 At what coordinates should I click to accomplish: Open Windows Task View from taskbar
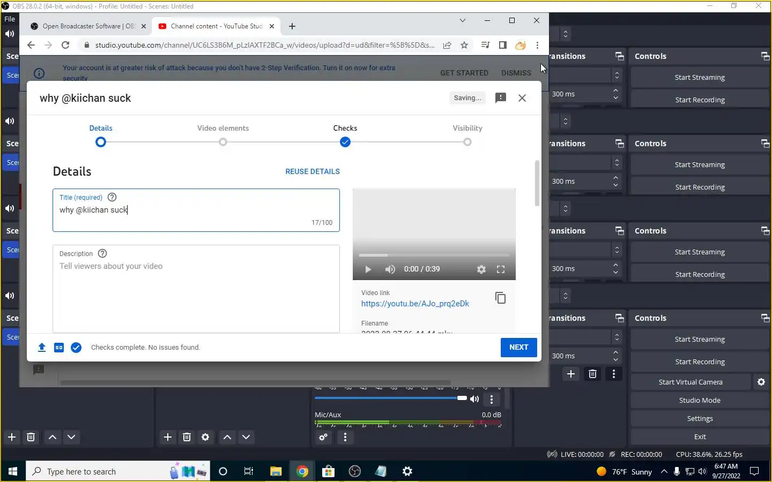click(x=249, y=471)
